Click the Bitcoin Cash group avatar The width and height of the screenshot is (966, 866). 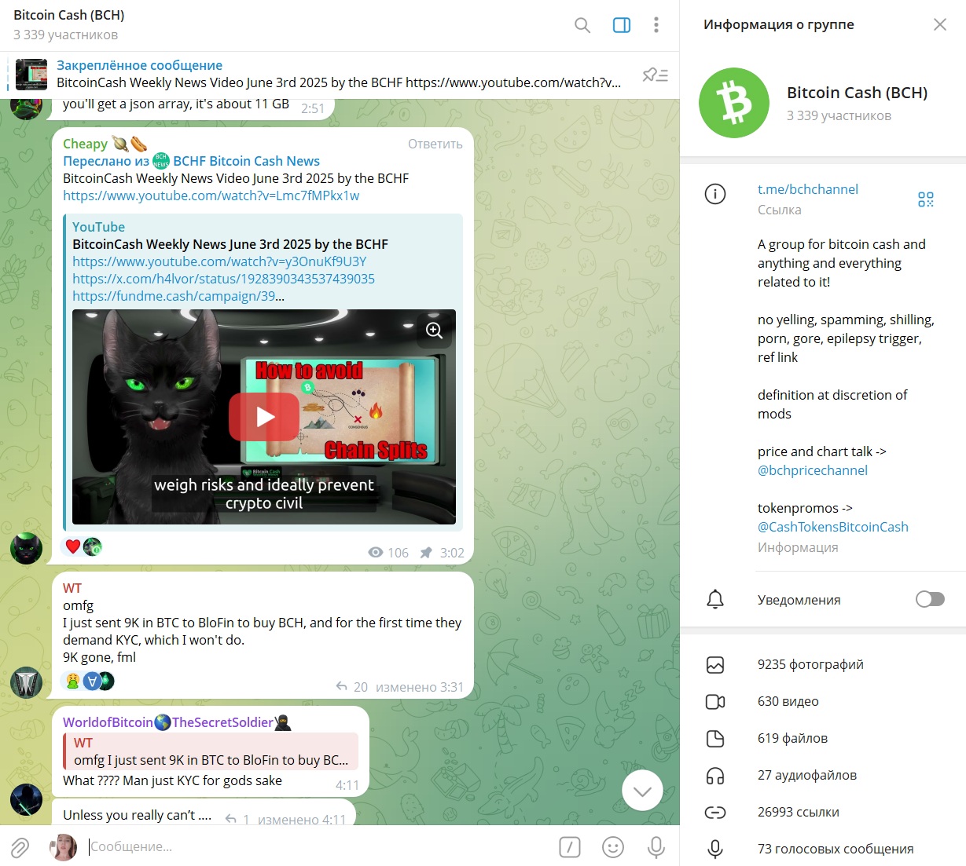point(734,103)
